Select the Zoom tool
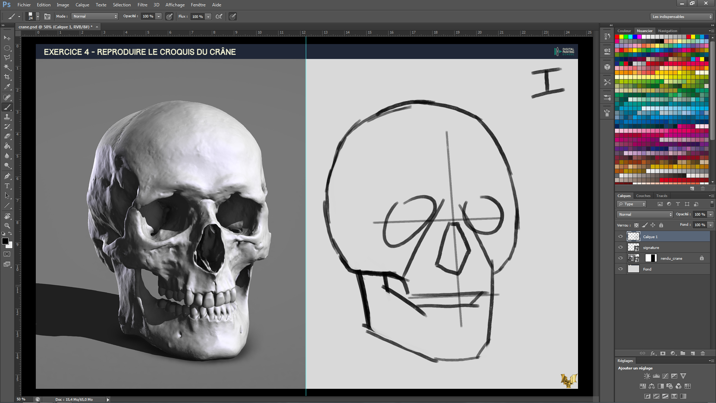 click(x=7, y=226)
